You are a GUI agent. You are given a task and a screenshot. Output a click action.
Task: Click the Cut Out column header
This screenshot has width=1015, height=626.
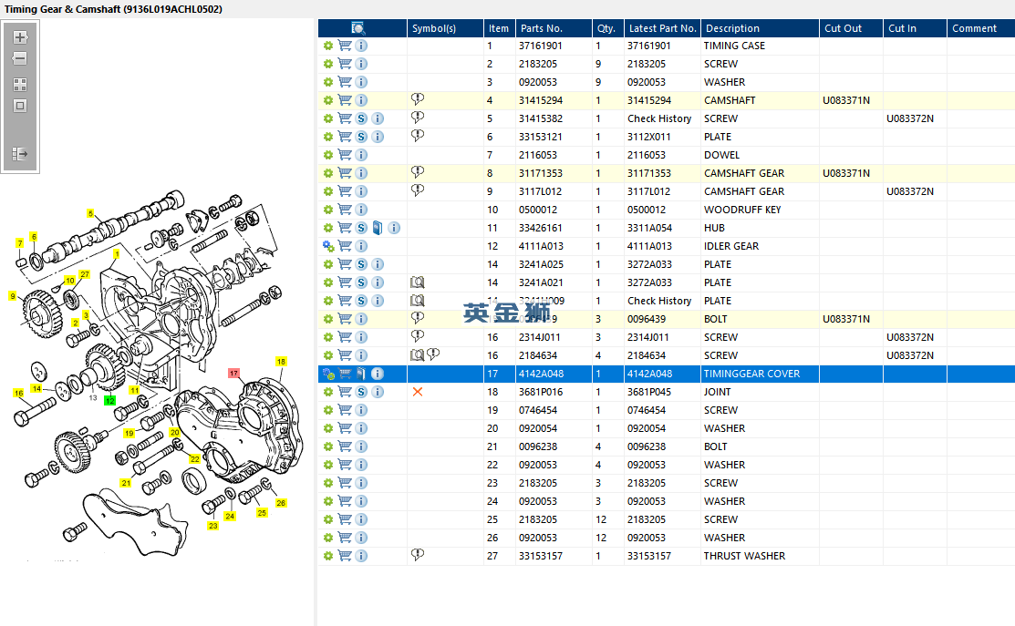coord(843,28)
